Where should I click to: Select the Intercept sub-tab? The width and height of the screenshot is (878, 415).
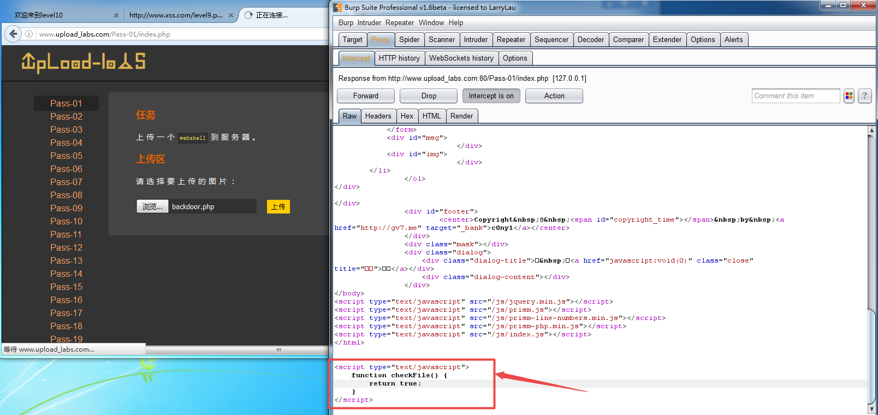(356, 58)
